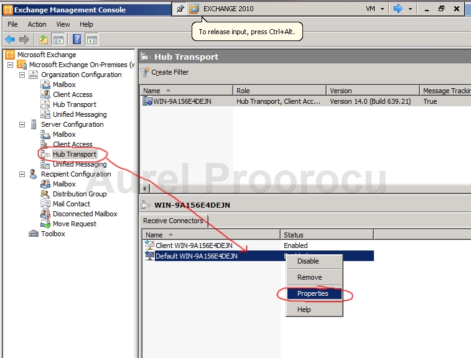
Task: Select Hub Transport under Organization Configuration
Action: (75, 104)
